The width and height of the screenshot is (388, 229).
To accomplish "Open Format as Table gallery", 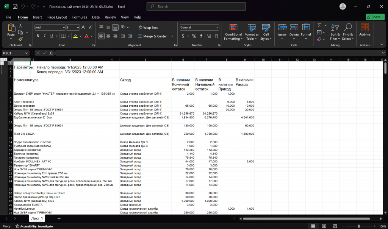I will tap(252, 32).
